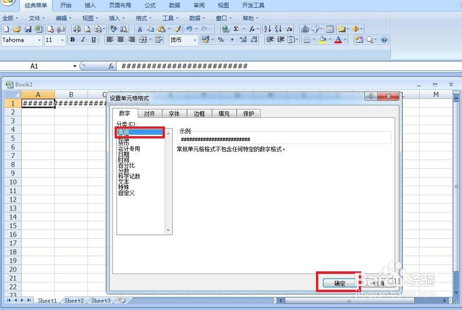Click the formula bar input field
Viewport: 462px width, 310px height.
[x=289, y=66]
